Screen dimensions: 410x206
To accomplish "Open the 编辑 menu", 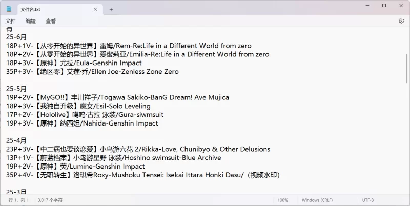I will click(31, 21).
